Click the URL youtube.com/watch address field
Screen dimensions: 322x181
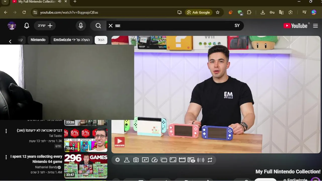[x=69, y=12]
